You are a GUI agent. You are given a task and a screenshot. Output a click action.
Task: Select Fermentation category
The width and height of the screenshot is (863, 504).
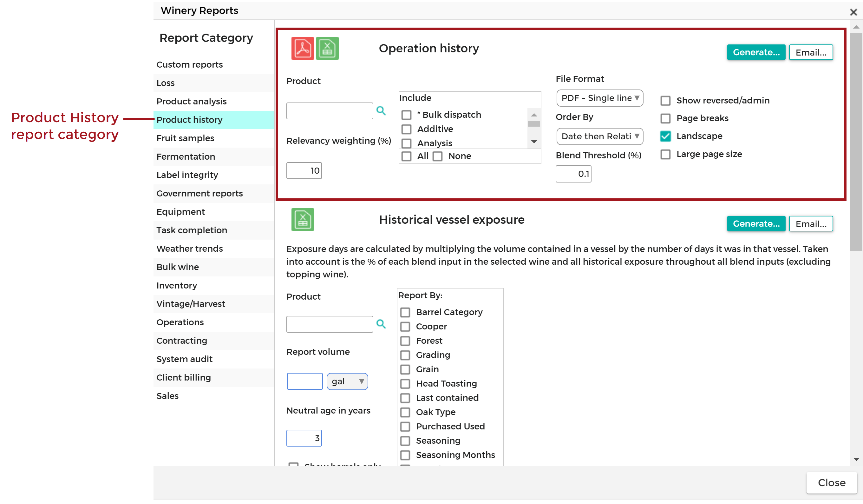(214, 156)
